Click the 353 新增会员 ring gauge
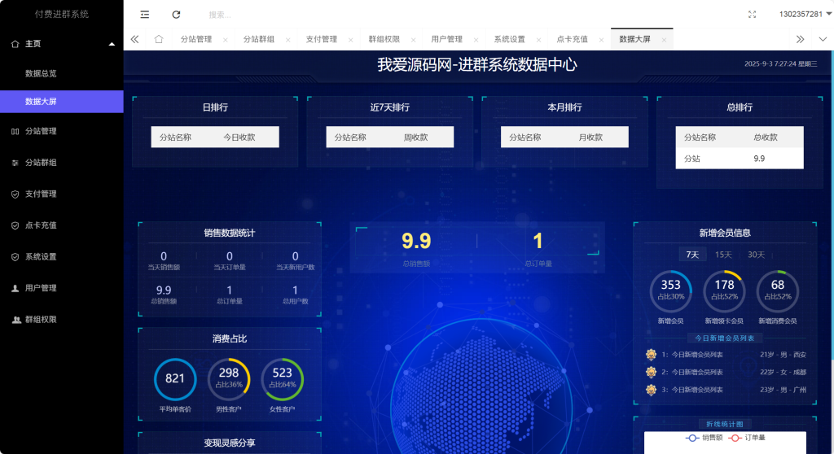834x454 pixels. point(671,291)
